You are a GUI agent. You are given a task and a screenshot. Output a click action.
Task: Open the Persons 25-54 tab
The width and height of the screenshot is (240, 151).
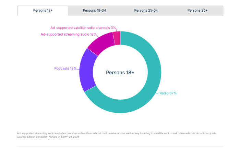146,11
